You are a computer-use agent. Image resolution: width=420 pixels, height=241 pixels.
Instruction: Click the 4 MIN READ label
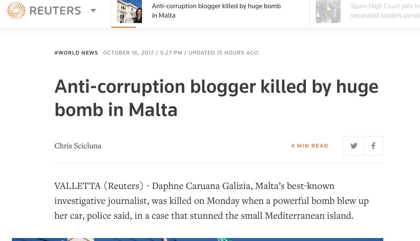310,146
